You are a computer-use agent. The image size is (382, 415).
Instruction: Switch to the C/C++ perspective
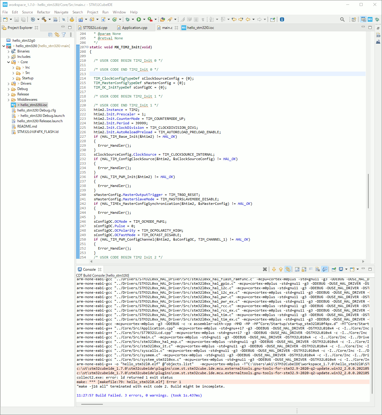363,19
